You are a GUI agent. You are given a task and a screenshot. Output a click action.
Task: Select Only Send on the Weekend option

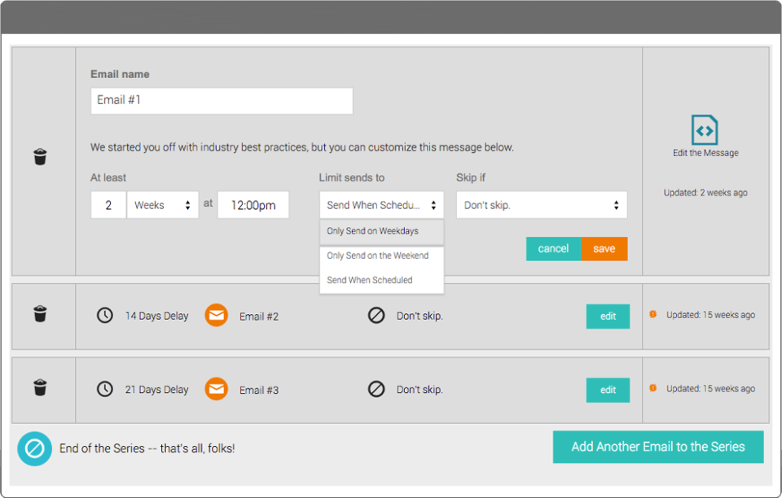point(378,256)
